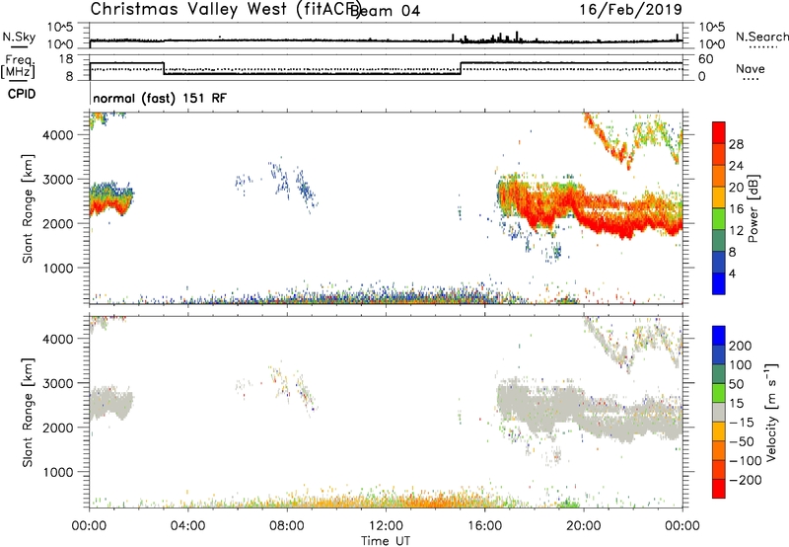Click the '4' power colorbar tick
The width and height of the screenshot is (789, 547).
733,273
